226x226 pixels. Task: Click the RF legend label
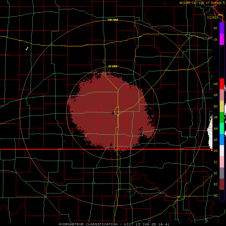coord(215,28)
